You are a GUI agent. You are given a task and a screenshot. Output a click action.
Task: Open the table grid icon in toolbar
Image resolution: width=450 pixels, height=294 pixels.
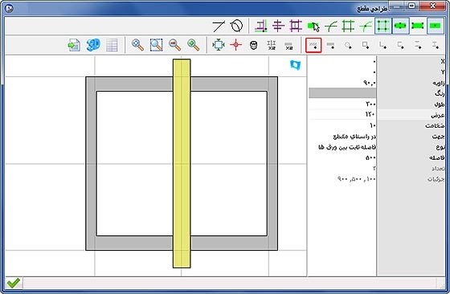tap(112, 45)
